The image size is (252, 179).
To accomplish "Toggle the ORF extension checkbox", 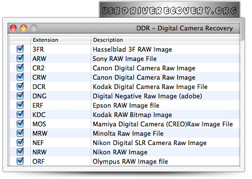I will (x=20, y=161).
